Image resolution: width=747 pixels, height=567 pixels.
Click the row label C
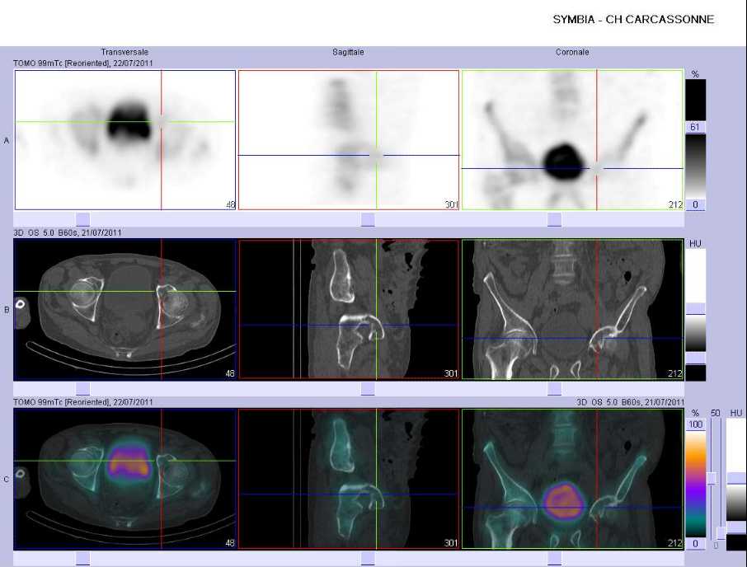7,480
